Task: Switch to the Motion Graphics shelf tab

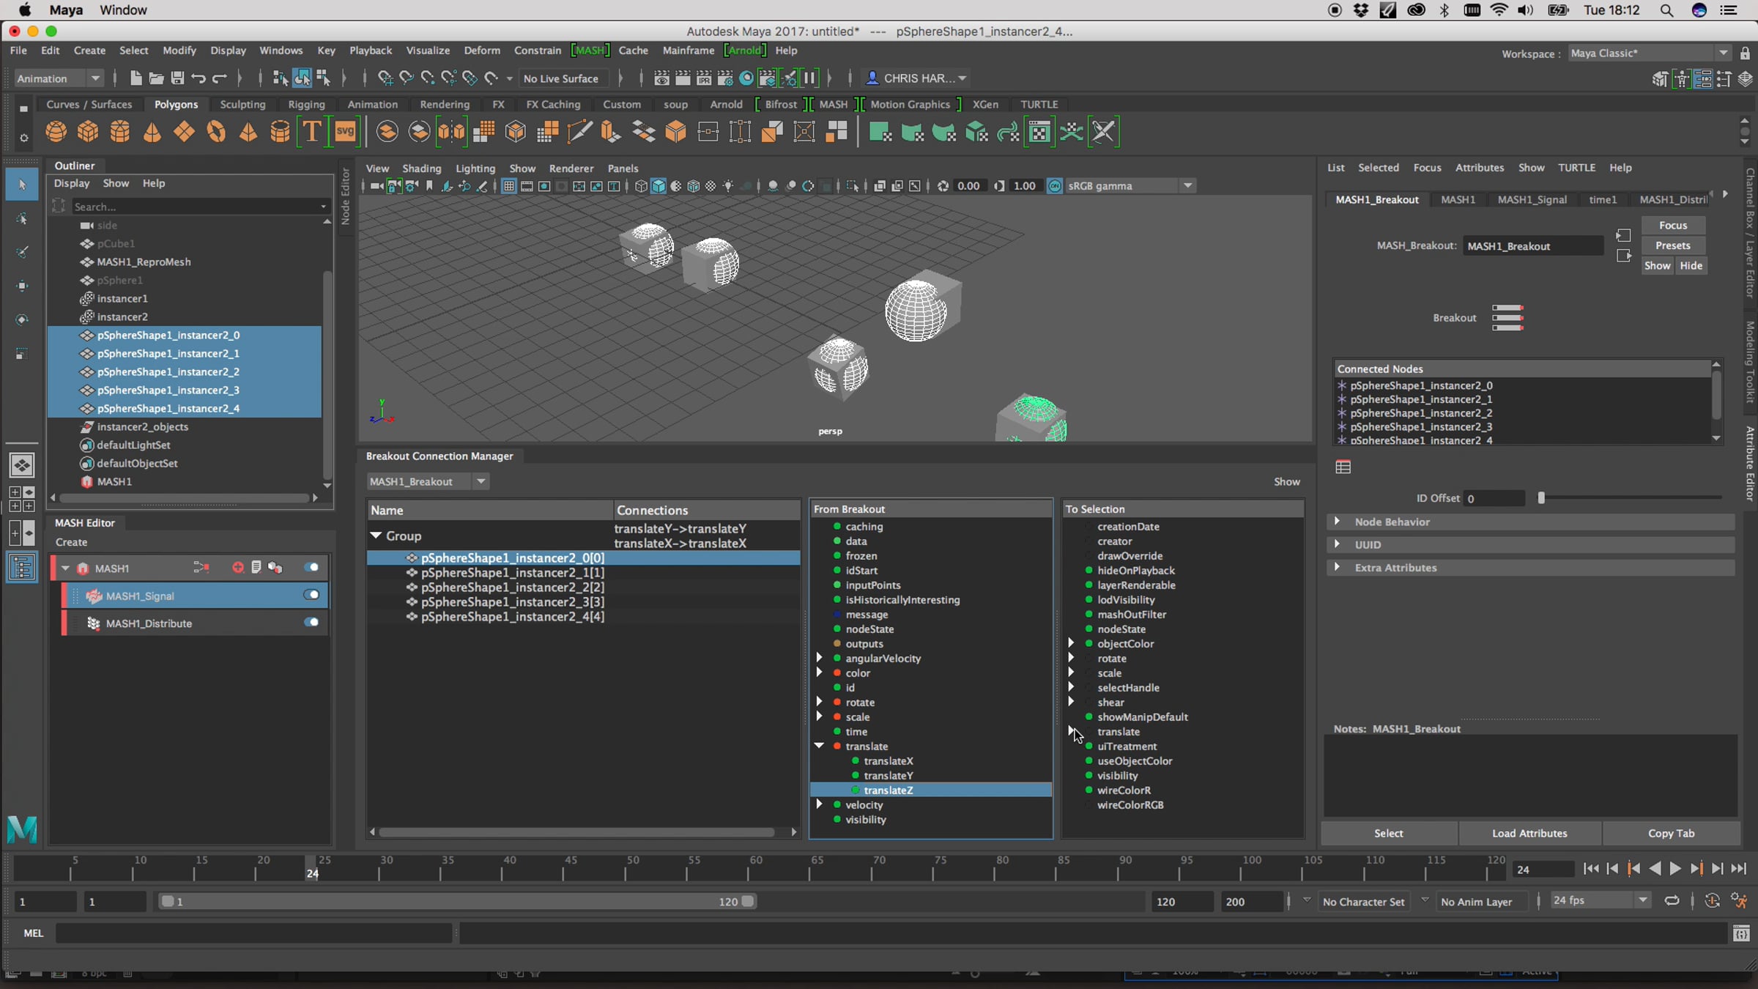Action: (x=910, y=105)
